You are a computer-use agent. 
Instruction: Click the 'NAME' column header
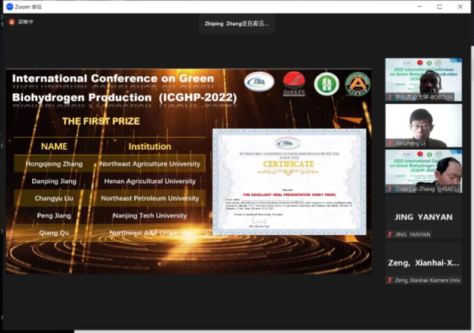click(x=54, y=147)
